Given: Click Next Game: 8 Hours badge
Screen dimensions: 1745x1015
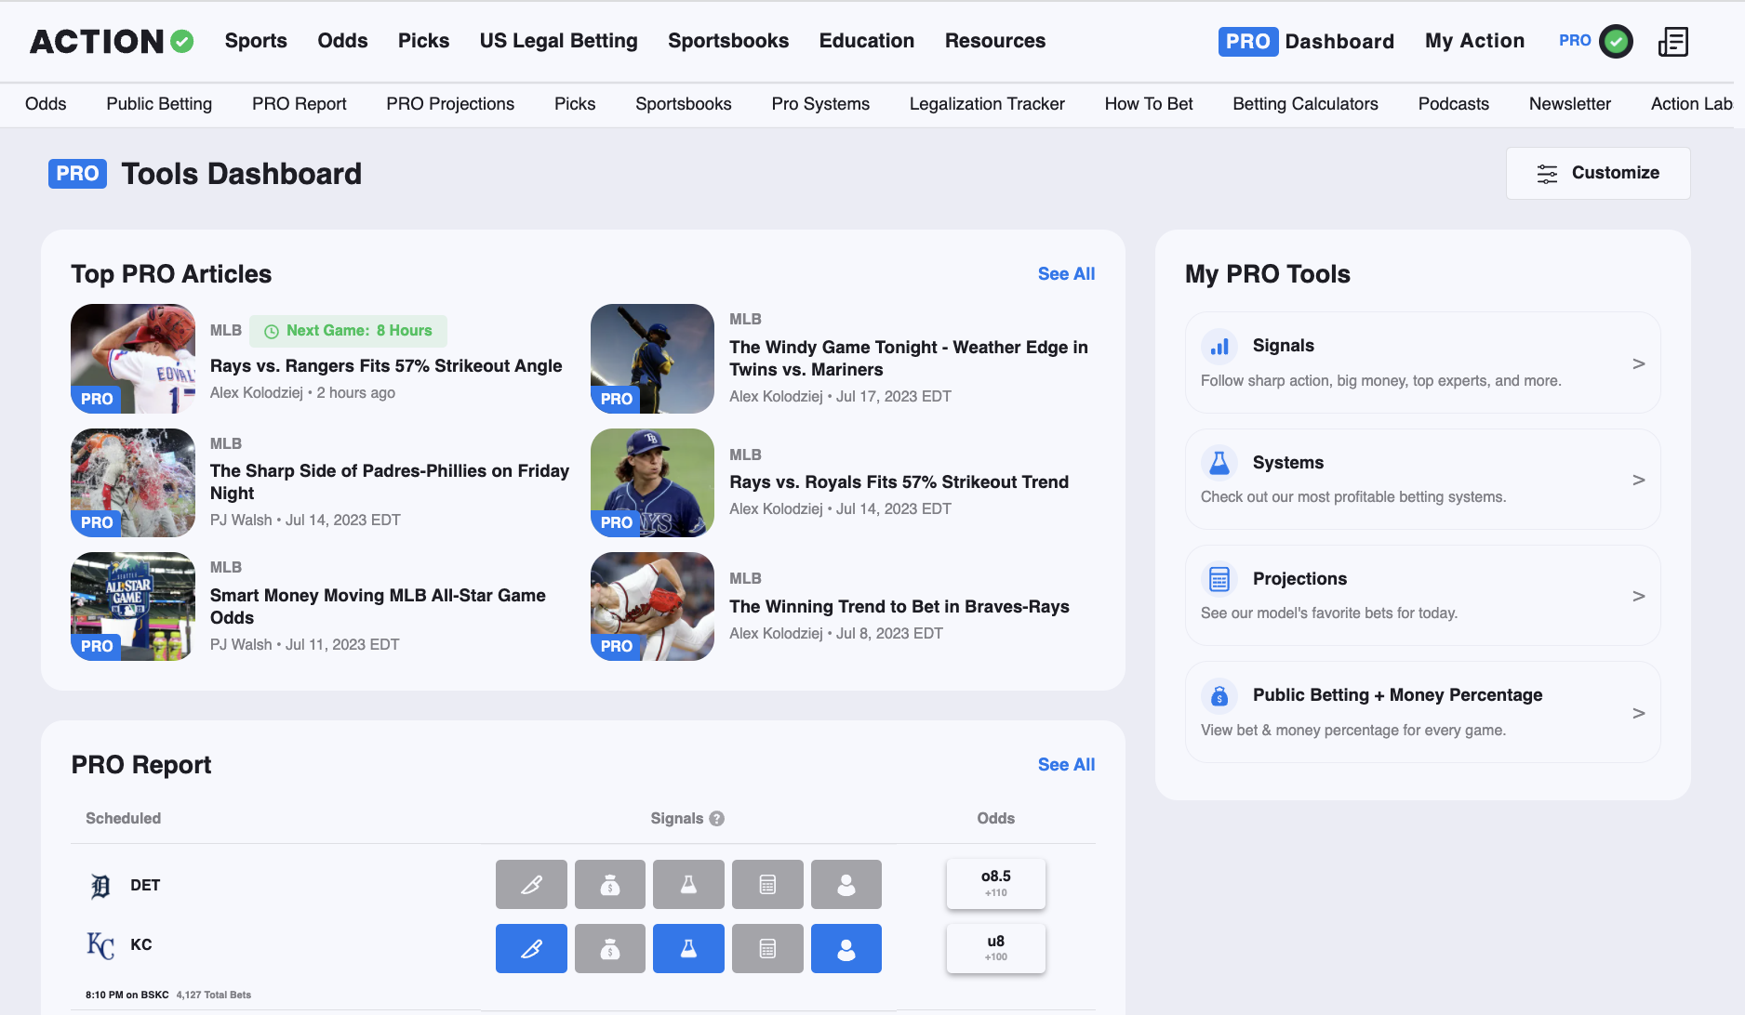Looking at the screenshot, I should 348,331.
